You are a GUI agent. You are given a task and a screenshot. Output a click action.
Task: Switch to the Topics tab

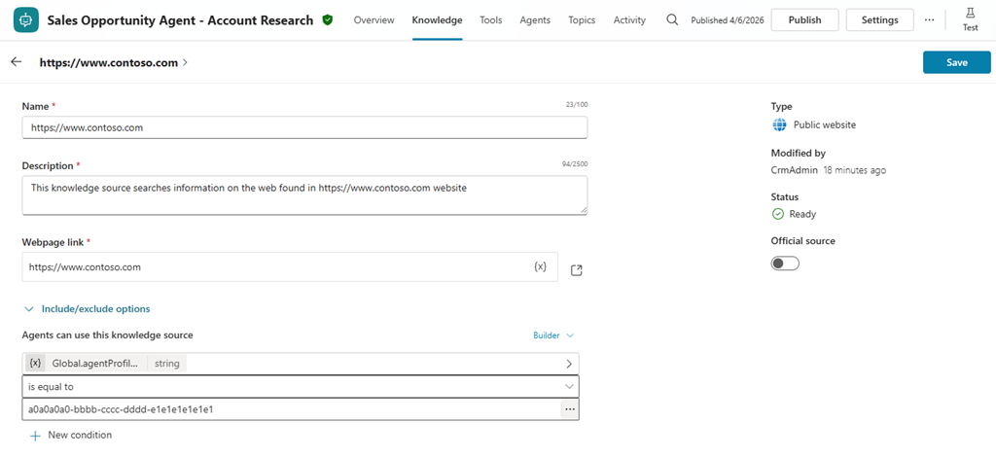tap(582, 19)
